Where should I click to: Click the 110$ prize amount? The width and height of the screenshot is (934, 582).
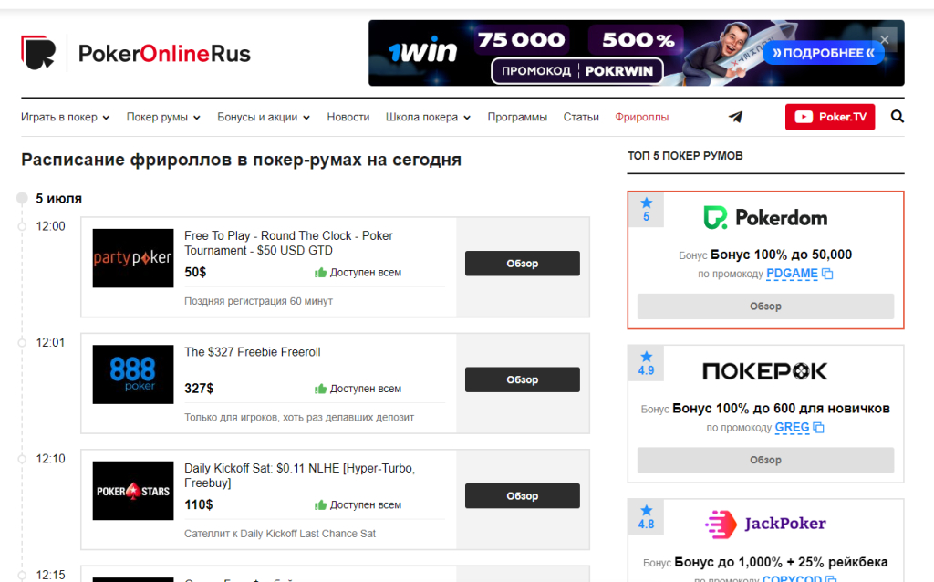click(198, 504)
